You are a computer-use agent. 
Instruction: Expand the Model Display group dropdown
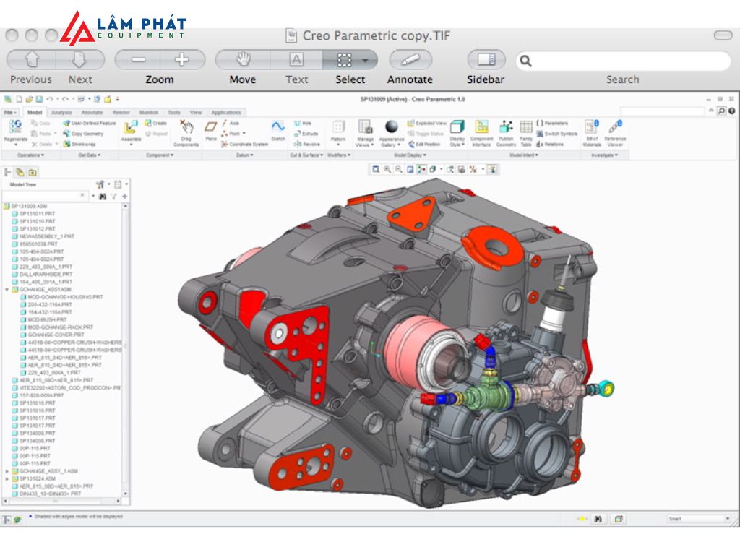coord(410,155)
